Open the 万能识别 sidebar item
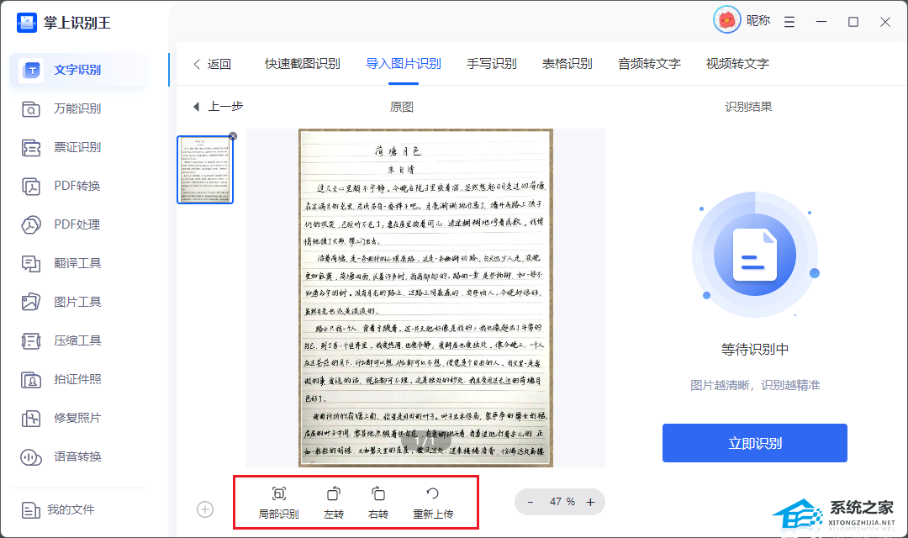 pos(77,109)
